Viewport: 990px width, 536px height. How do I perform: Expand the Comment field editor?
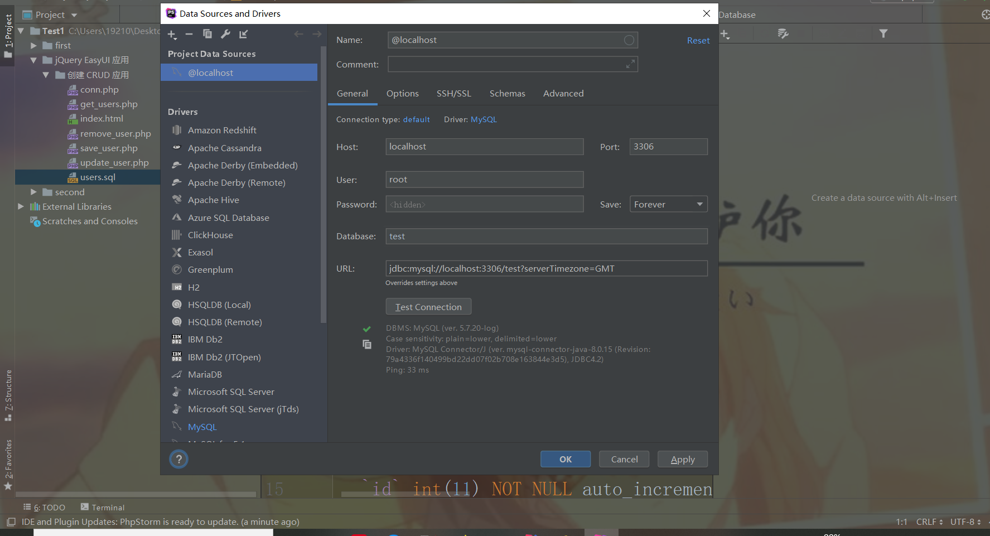630,65
